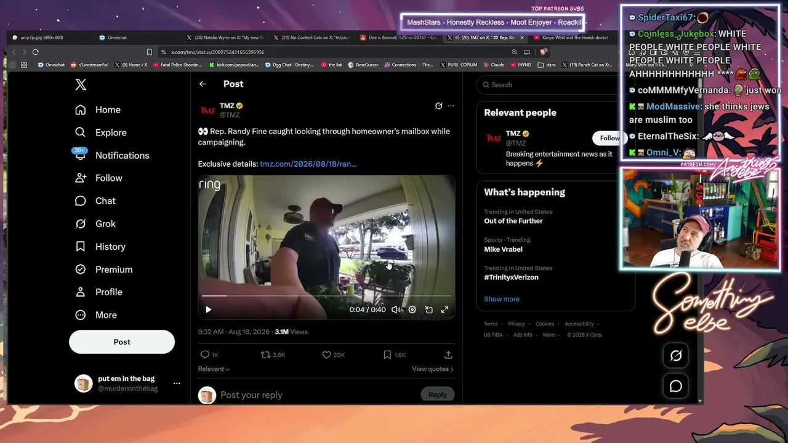Play the Ring doorbell video

click(208, 309)
